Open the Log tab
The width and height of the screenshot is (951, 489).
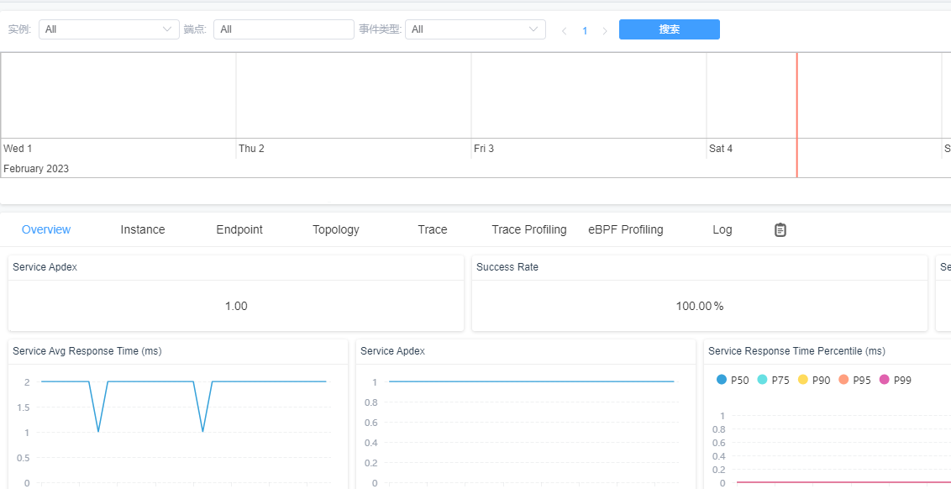[722, 229]
